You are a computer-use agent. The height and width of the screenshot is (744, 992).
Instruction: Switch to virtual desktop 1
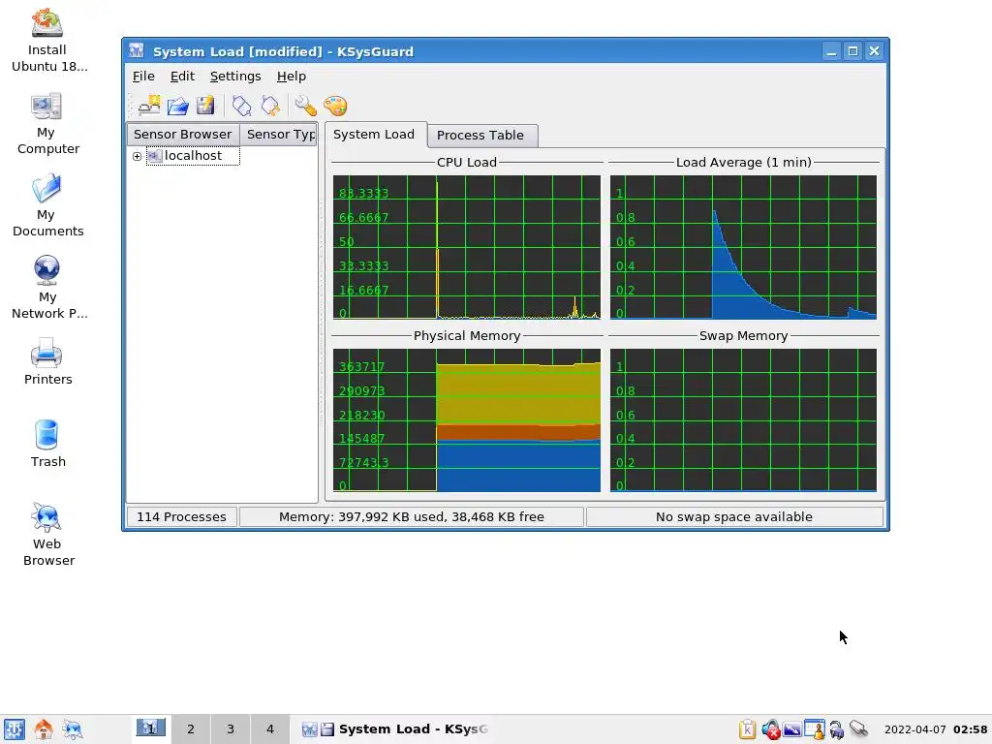tap(150, 728)
